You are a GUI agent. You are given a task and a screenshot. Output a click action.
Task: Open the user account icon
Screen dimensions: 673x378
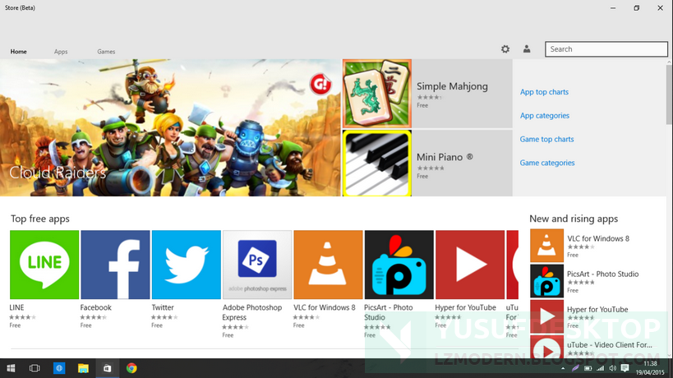tap(527, 49)
